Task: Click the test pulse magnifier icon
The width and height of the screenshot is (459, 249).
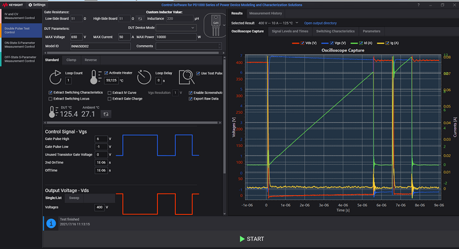Action: click(x=187, y=77)
